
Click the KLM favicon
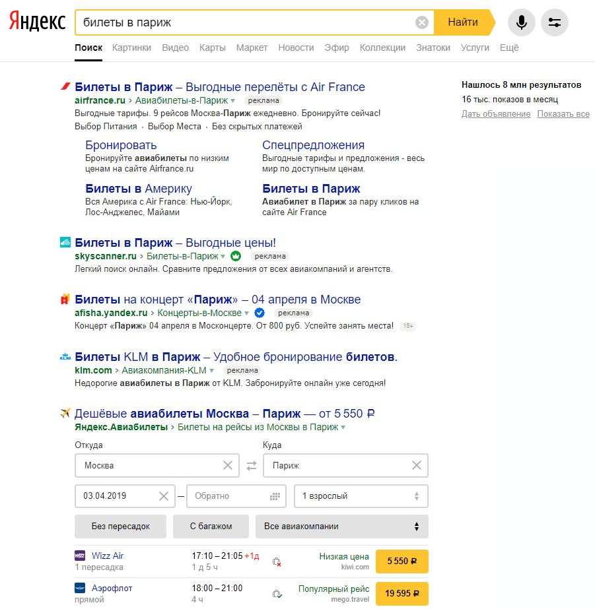click(65, 356)
